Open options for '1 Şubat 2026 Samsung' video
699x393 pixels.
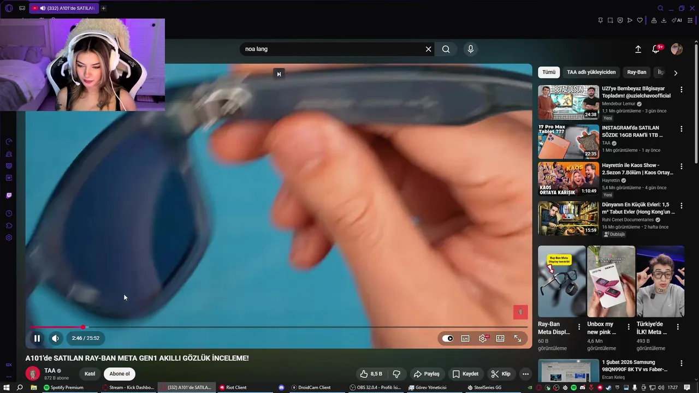coord(681,363)
